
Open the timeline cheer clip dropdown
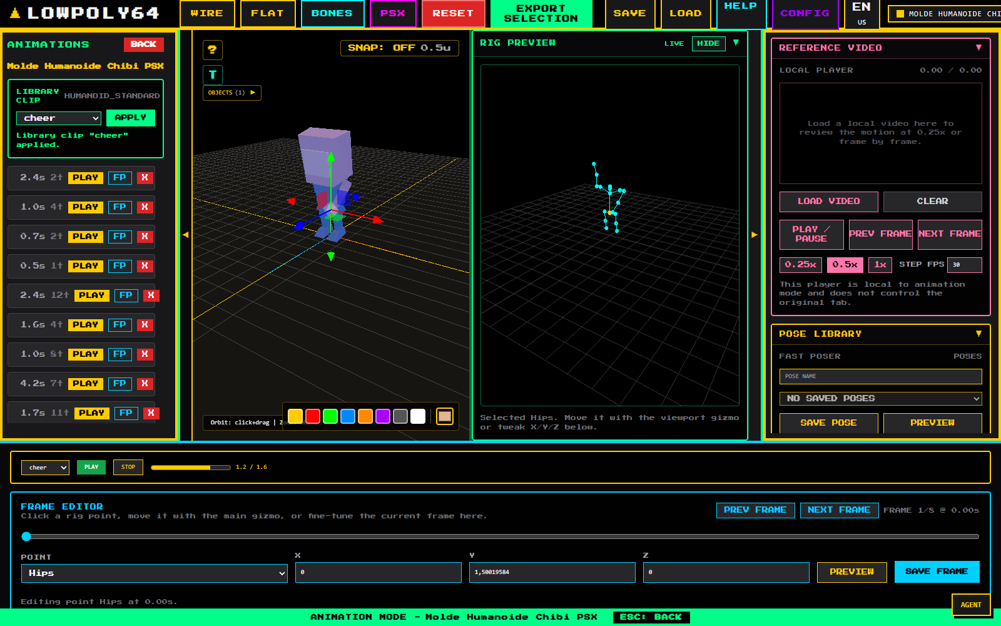click(x=45, y=468)
